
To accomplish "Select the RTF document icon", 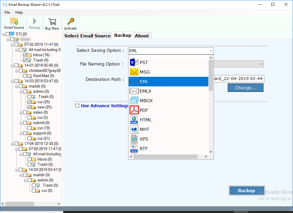I will (x=134, y=148).
